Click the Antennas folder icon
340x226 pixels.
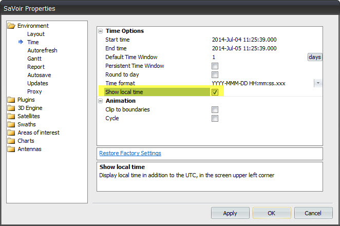click(x=11, y=149)
